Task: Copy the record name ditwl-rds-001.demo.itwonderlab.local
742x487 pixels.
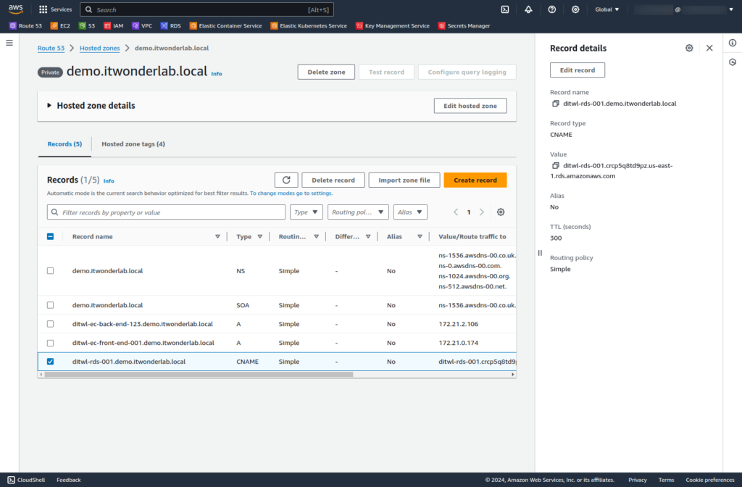Action: (556, 104)
